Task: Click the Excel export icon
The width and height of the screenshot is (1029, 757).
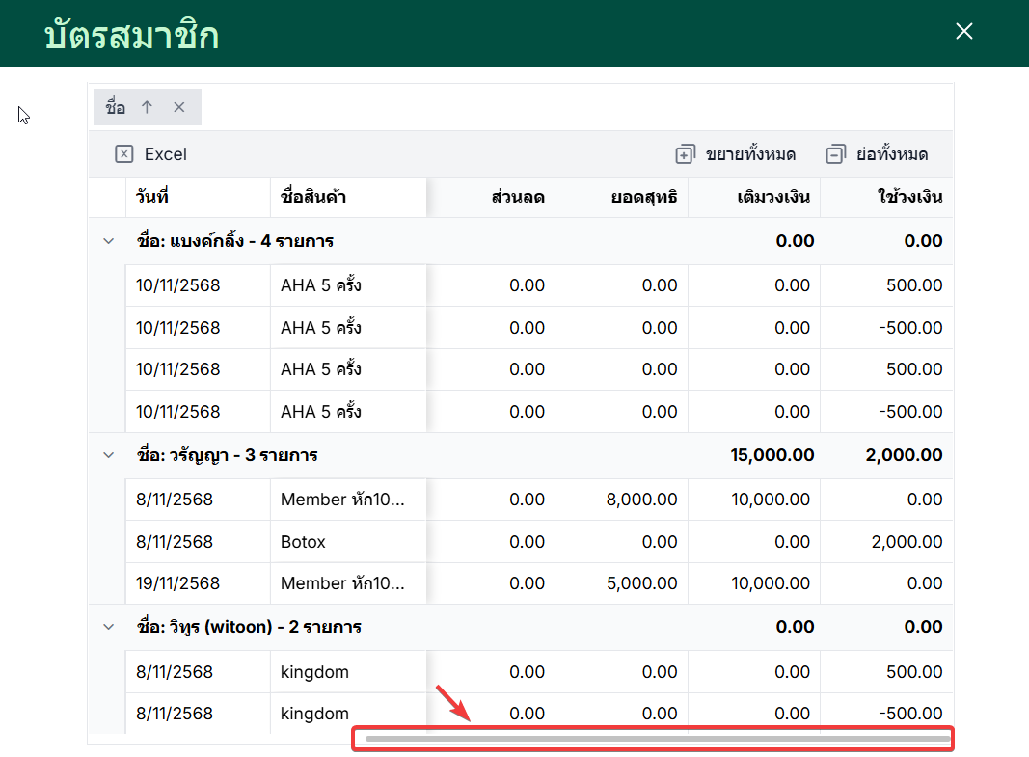Action: [x=123, y=154]
